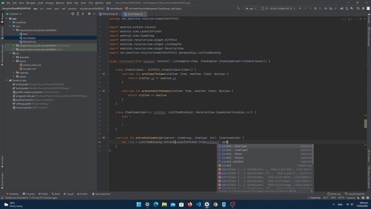Open project panel options gear

click(89, 14)
